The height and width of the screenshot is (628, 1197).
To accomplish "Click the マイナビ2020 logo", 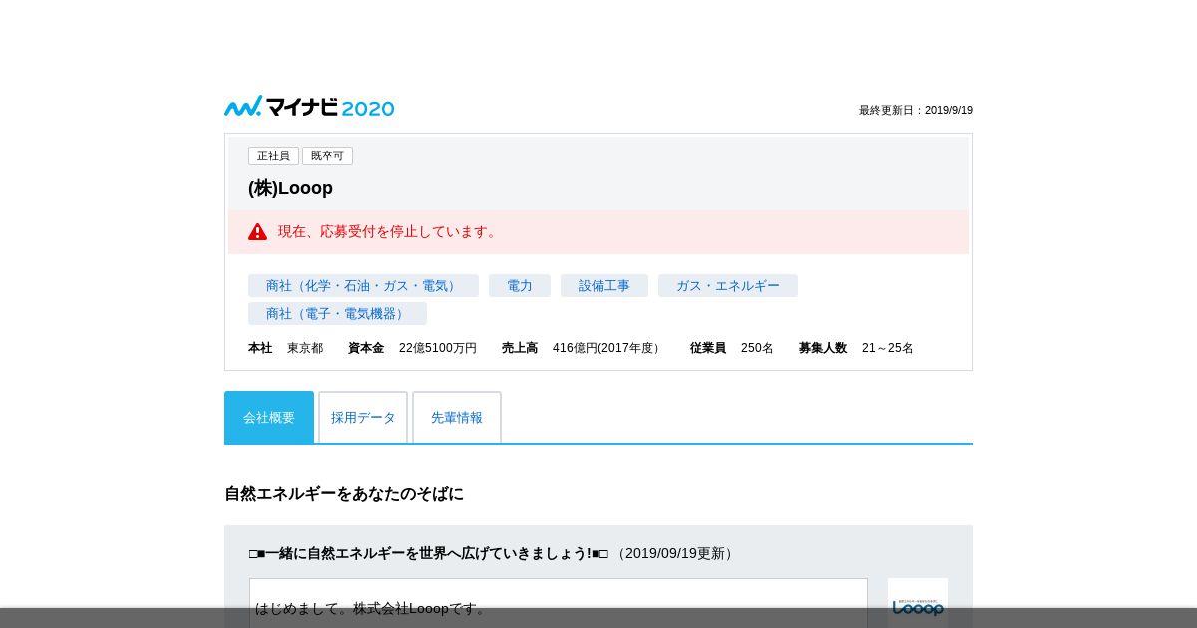I will pos(309,107).
